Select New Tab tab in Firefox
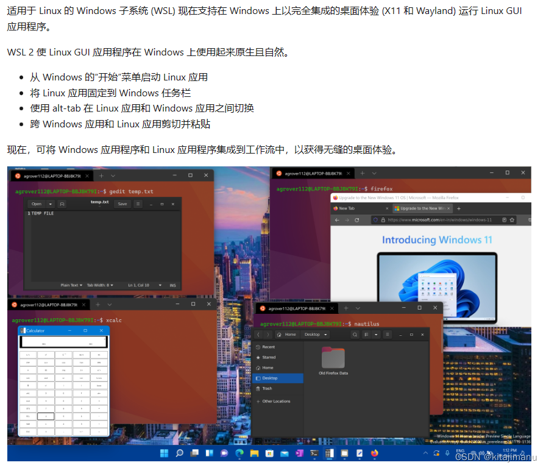Viewport: 546px width, 468px height. [x=361, y=208]
